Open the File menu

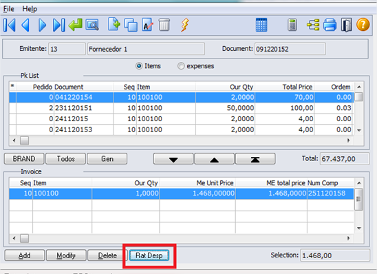pos(9,9)
